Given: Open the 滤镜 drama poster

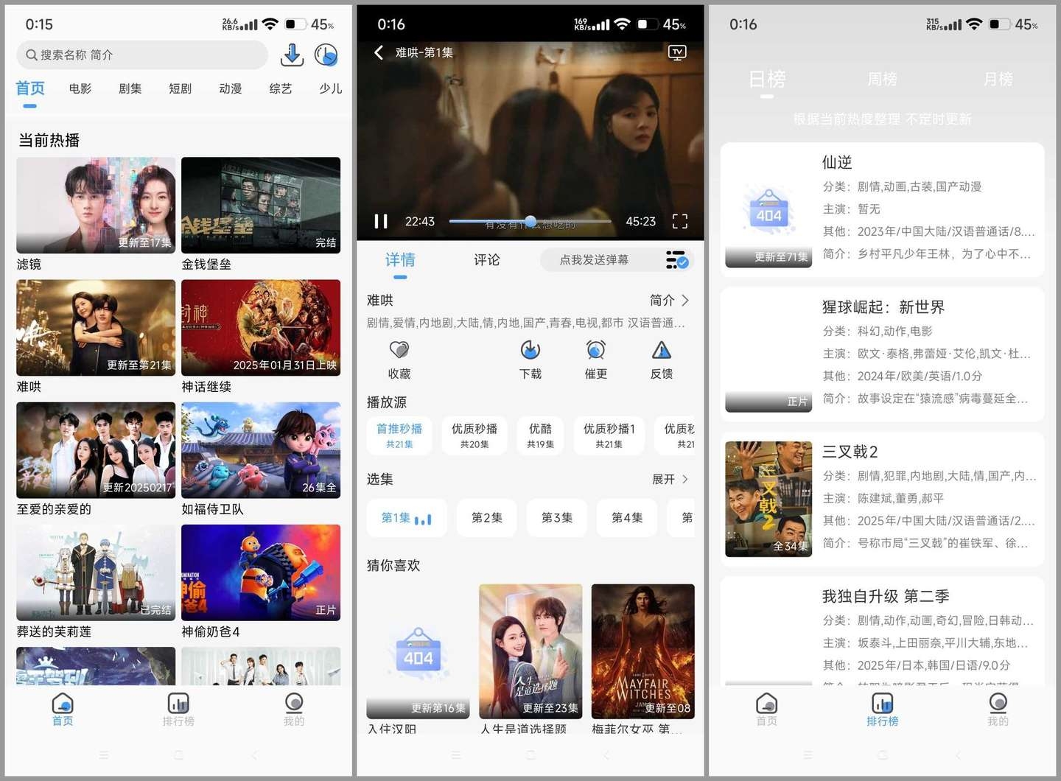Looking at the screenshot, I should point(96,205).
